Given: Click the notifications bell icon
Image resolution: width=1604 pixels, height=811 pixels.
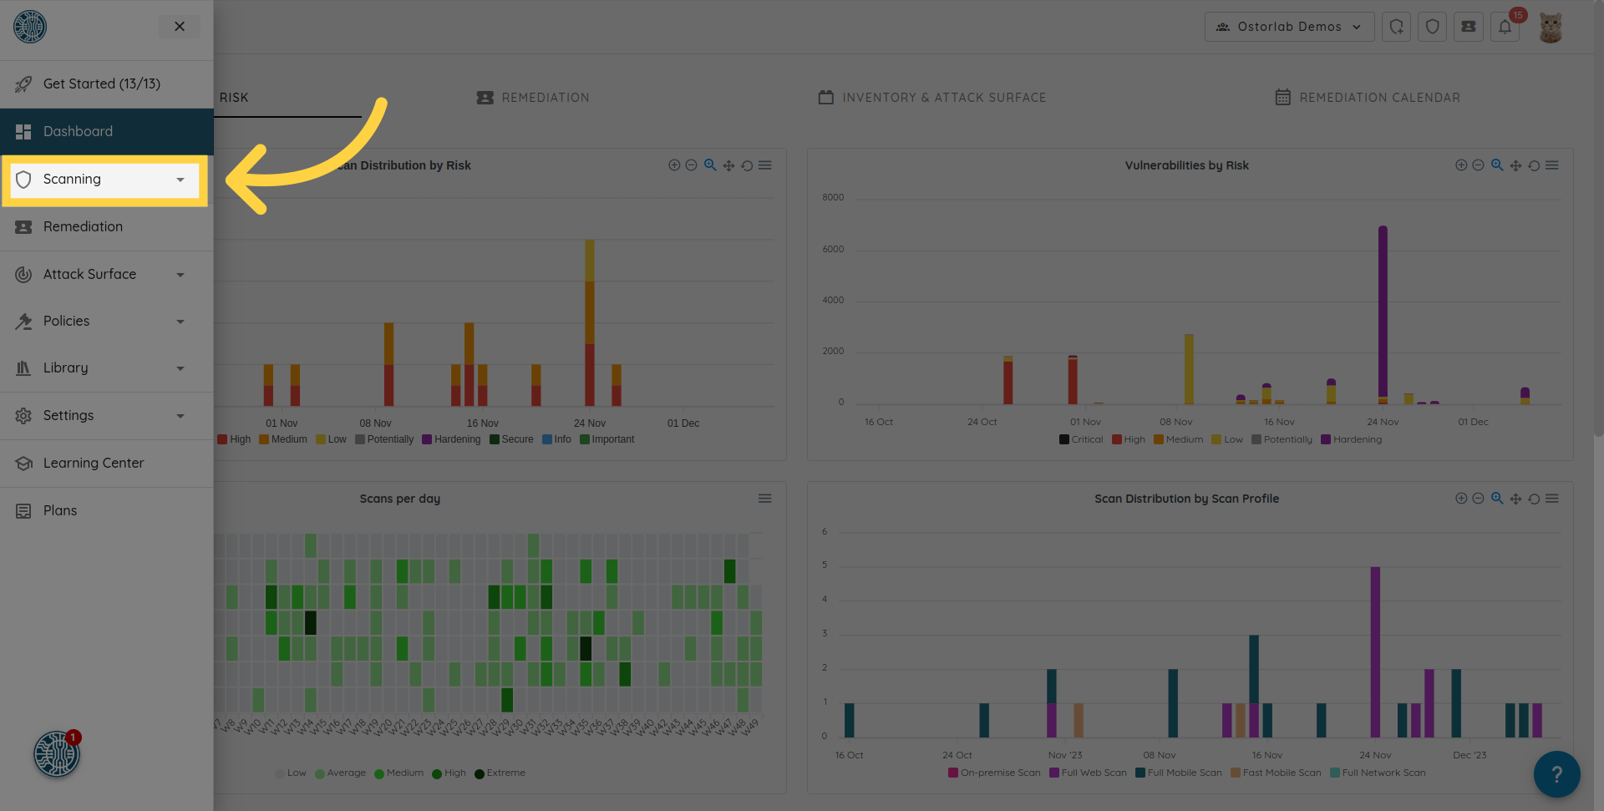Looking at the screenshot, I should tap(1505, 27).
